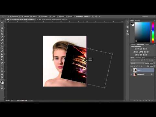Select the Lasso tool
The height and width of the screenshot is (117, 156).
(2, 28)
